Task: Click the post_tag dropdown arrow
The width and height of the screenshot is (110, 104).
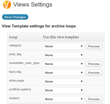Action: point(82,55)
